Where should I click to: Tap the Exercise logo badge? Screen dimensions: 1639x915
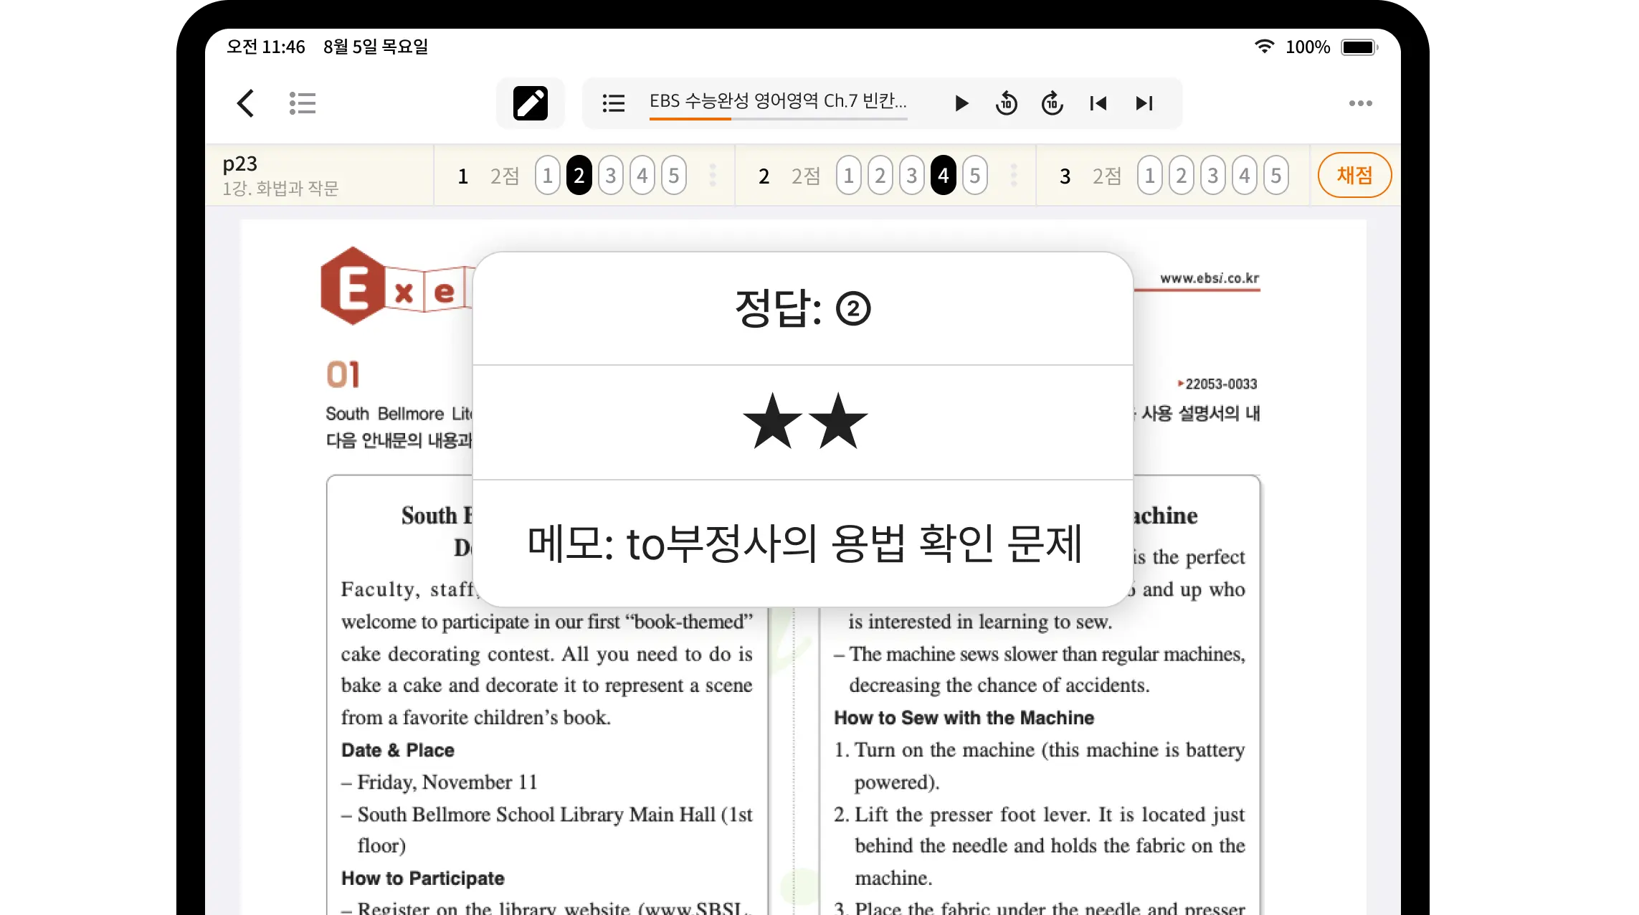point(396,286)
